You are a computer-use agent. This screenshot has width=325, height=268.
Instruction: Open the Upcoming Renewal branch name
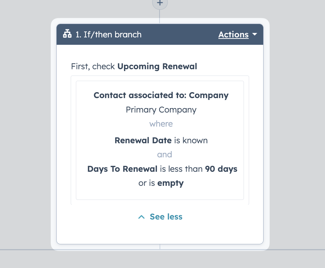(157, 67)
